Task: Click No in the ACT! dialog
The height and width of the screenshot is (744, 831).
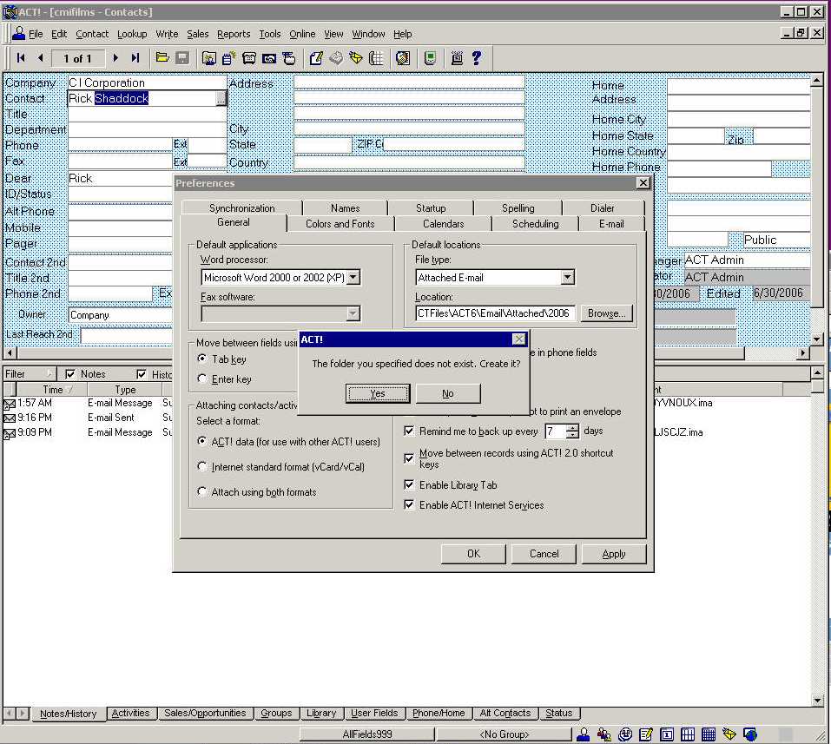Action: (448, 393)
